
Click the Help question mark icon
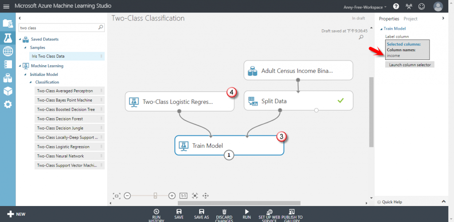pyautogui.click(x=396, y=6)
